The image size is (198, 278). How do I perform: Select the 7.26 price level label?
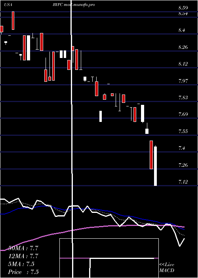point(183,165)
